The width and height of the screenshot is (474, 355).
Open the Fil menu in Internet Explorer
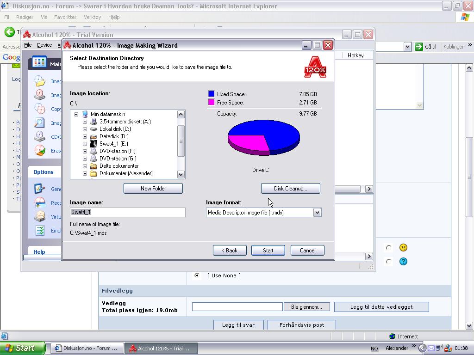(x=6, y=17)
